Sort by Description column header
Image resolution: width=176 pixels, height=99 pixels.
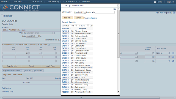82,29
